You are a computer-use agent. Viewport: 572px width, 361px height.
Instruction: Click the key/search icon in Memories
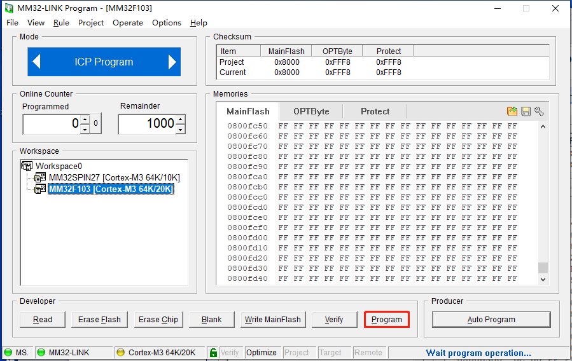[x=539, y=111]
